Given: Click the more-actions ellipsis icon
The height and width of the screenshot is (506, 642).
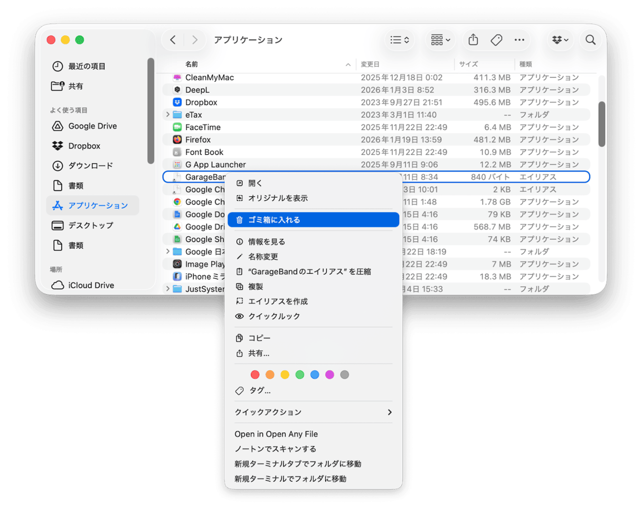Looking at the screenshot, I should coord(519,40).
